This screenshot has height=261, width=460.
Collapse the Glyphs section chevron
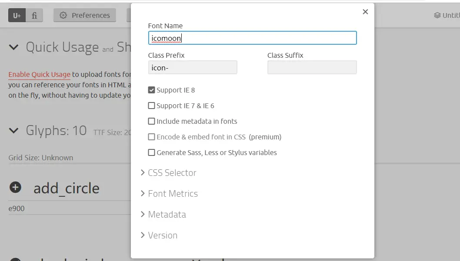pyautogui.click(x=14, y=130)
